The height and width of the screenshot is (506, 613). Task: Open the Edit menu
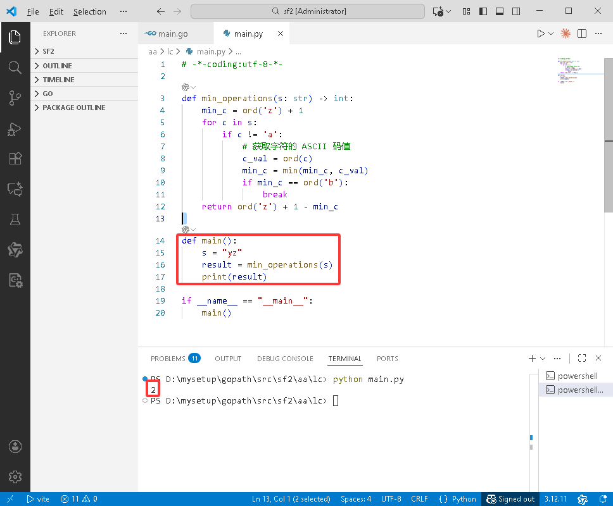click(x=56, y=12)
